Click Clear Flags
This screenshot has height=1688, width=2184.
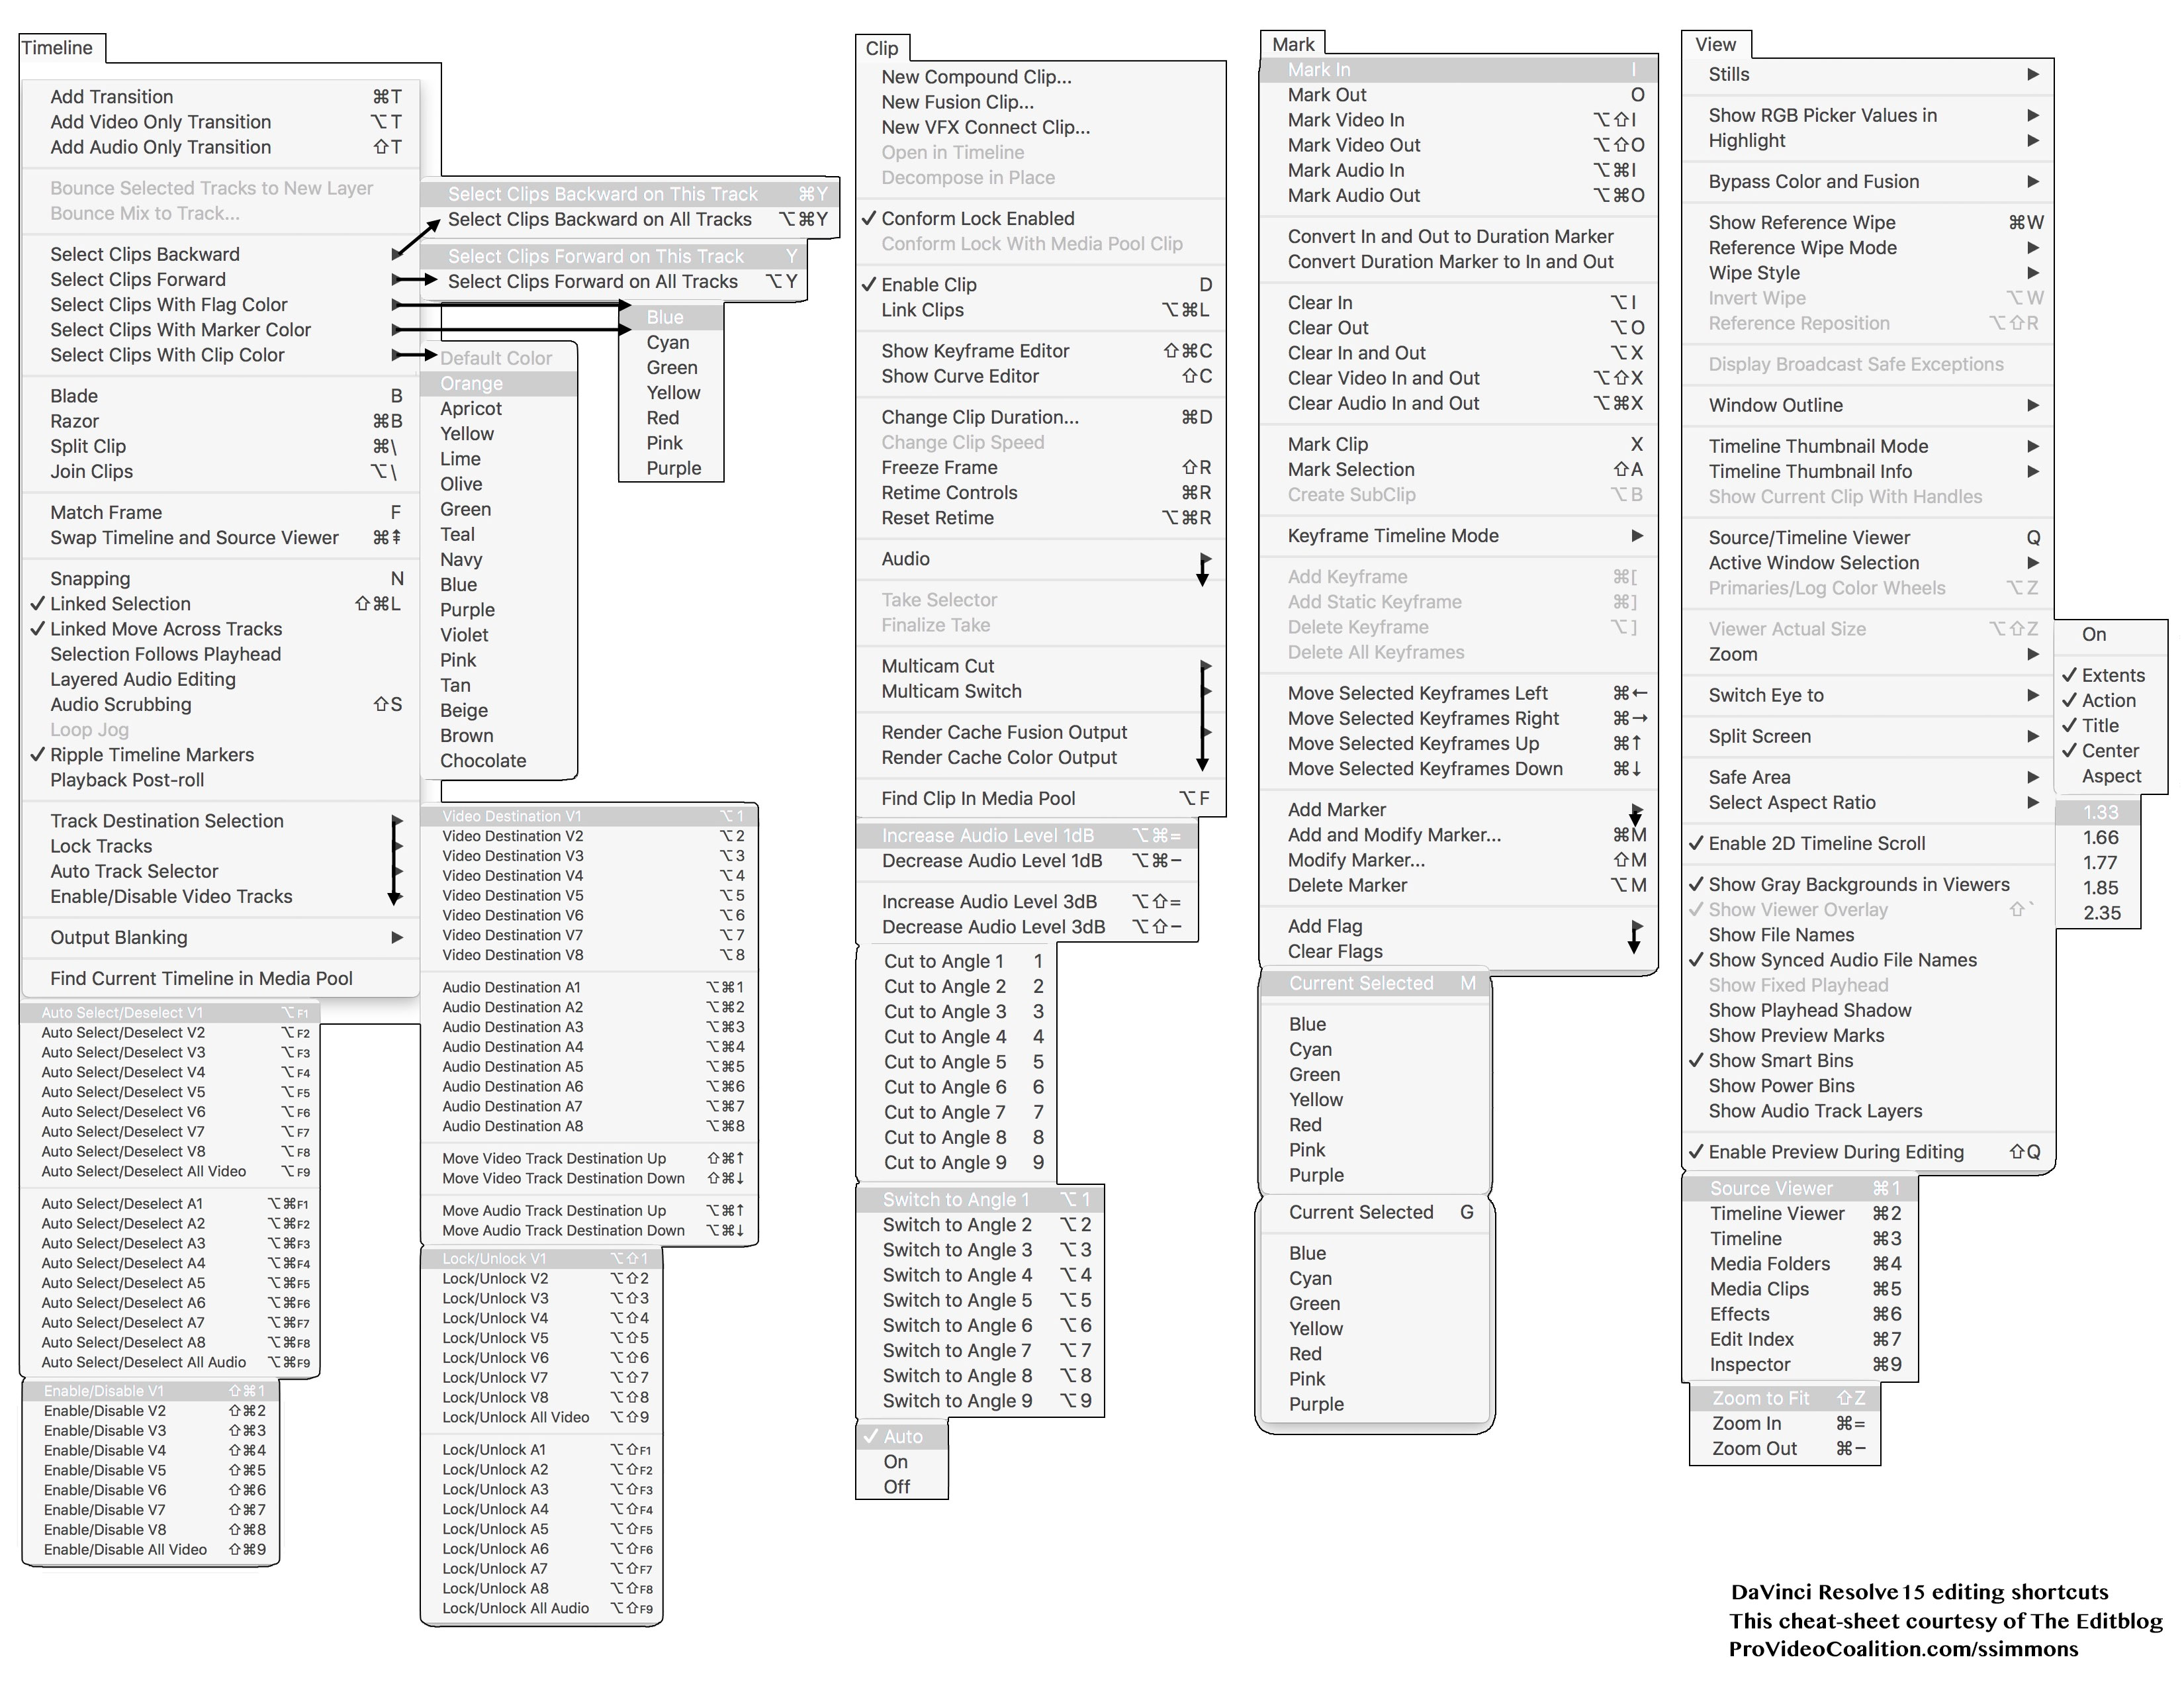(1458, 951)
